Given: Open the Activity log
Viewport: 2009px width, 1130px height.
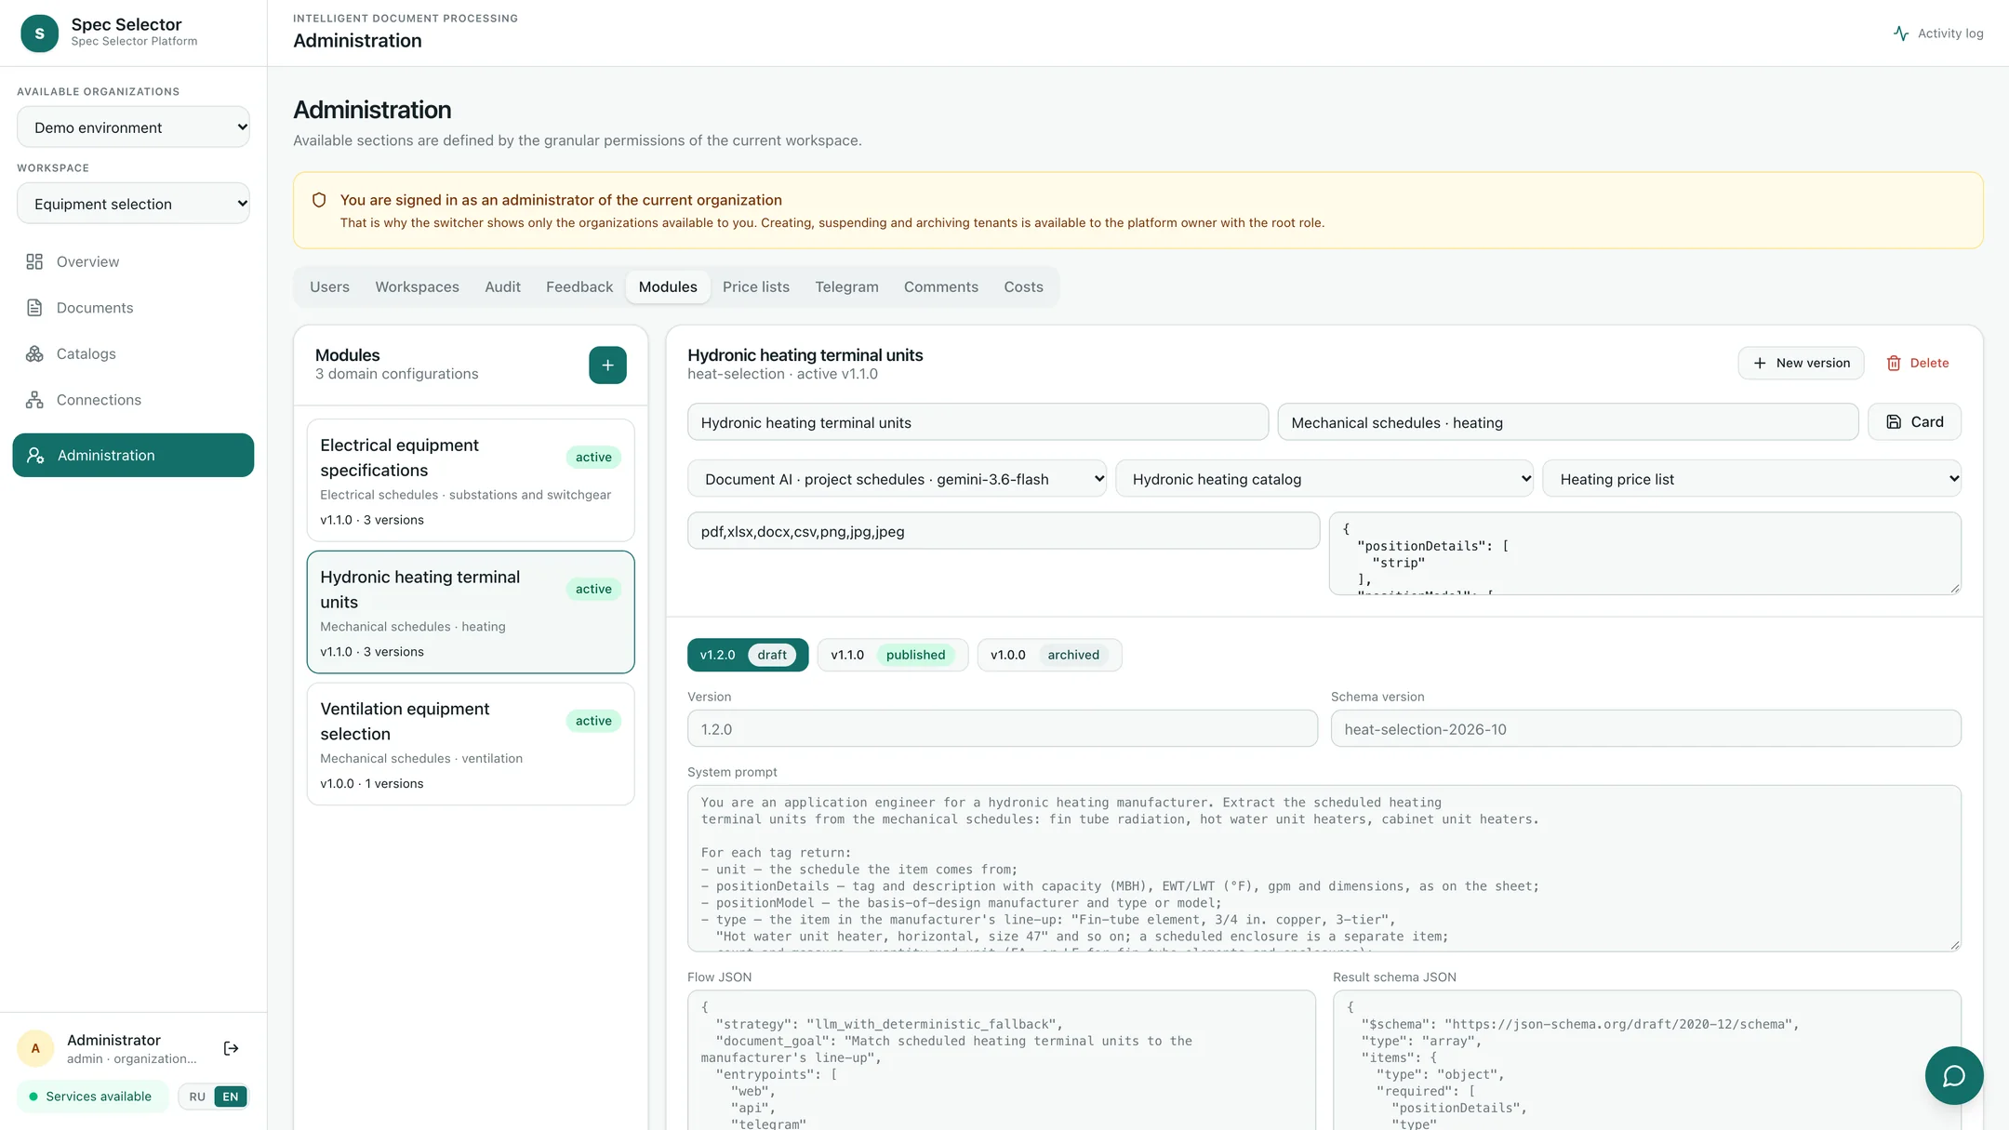Looking at the screenshot, I should [x=1938, y=33].
